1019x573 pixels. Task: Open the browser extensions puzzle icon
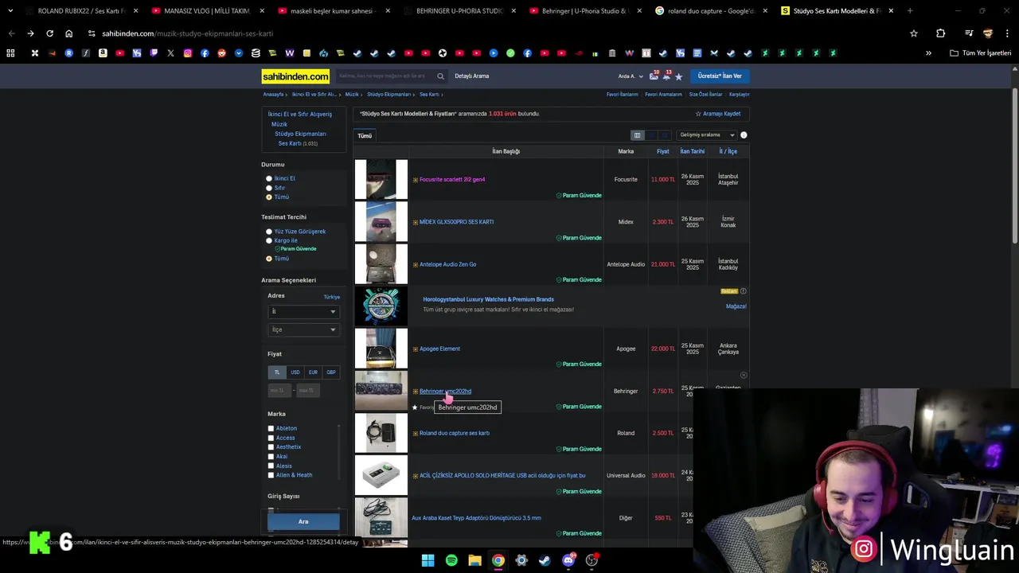[x=941, y=33]
